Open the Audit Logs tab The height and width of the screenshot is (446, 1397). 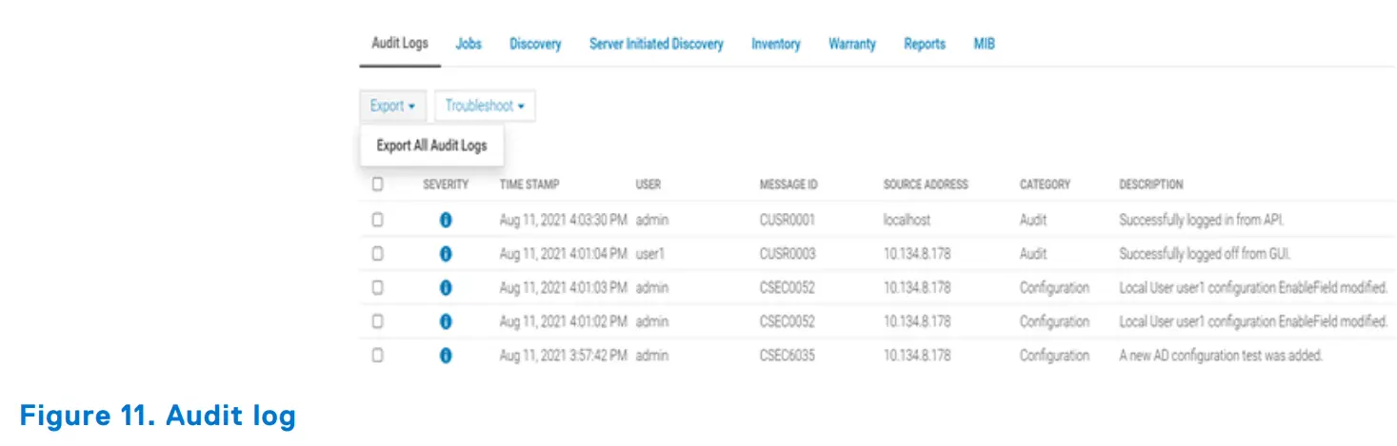[400, 44]
